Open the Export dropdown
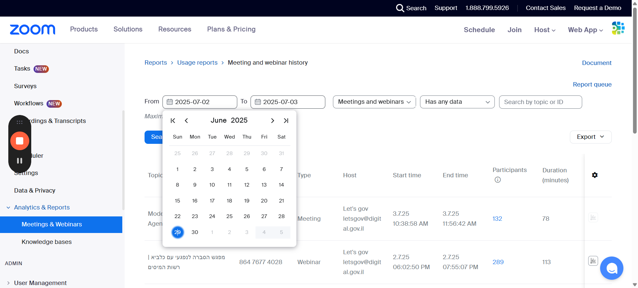This screenshot has height=288, width=638. (590, 137)
